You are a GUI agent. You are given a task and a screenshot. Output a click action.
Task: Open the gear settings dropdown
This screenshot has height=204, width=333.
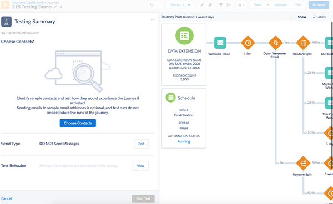click(x=241, y=5)
